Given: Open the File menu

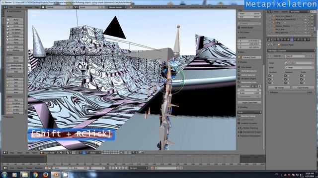Looking at the screenshot, I should coord(11,7).
